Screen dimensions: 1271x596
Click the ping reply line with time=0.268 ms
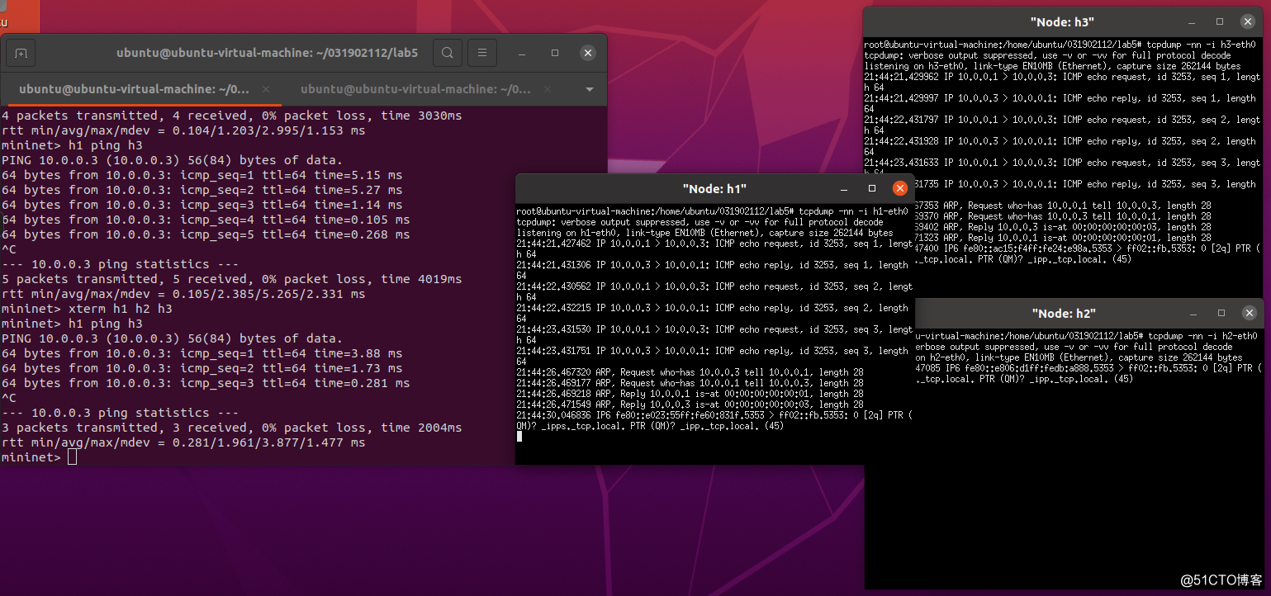206,234
